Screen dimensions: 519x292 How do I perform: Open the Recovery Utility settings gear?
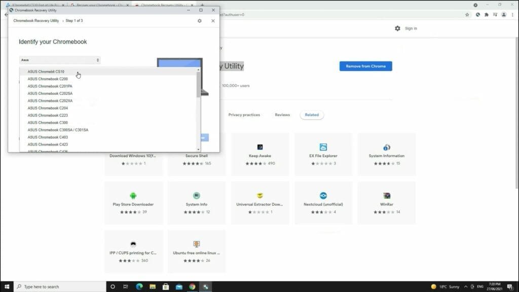pos(199,21)
